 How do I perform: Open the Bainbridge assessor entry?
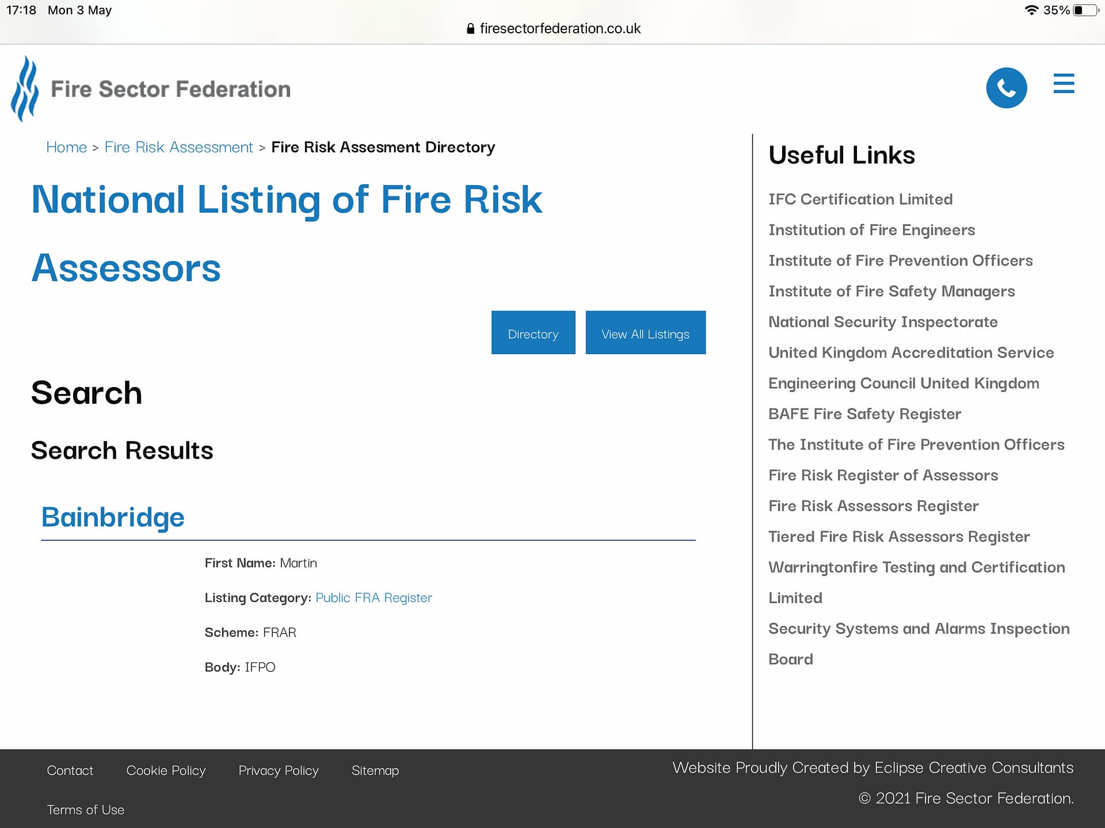113,517
